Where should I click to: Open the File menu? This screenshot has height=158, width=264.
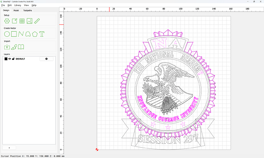(x=3, y=5)
